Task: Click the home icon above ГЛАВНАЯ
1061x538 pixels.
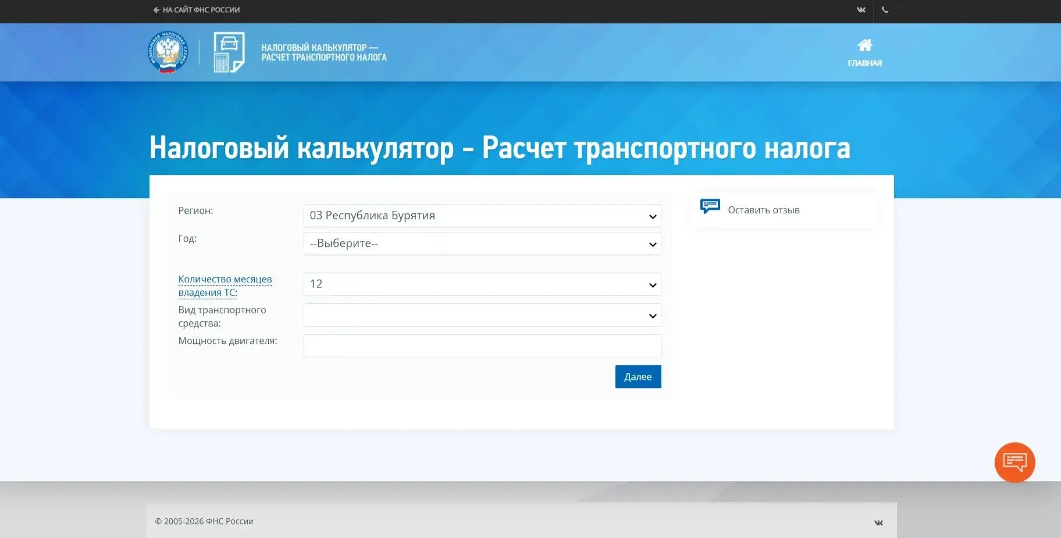Action: click(x=865, y=45)
